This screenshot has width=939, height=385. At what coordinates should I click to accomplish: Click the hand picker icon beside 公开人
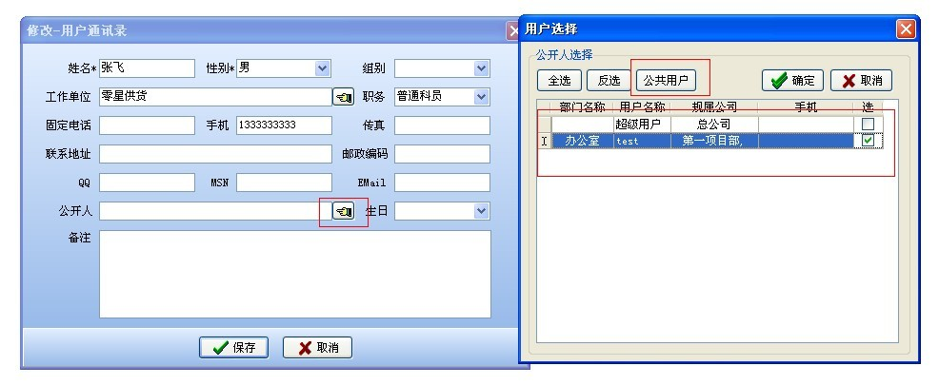(x=343, y=211)
